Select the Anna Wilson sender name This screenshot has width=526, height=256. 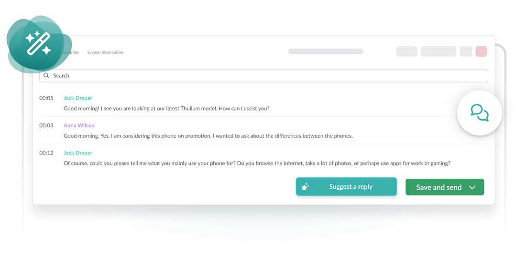pos(79,126)
